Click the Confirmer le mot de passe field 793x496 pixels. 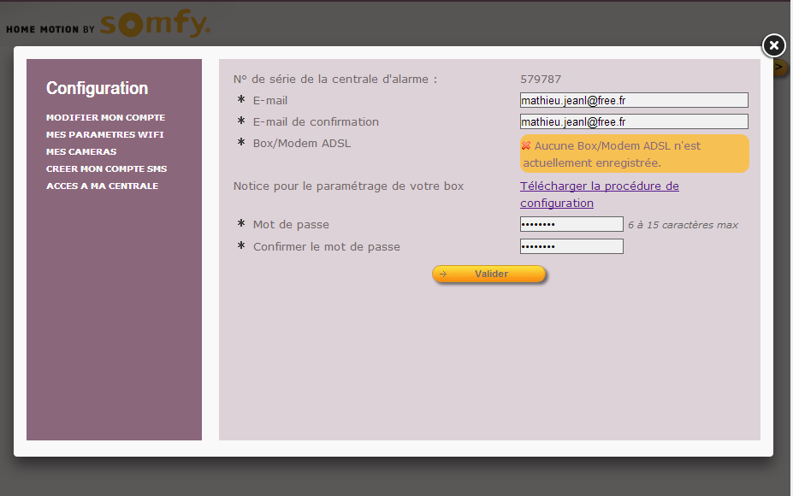[x=571, y=246]
